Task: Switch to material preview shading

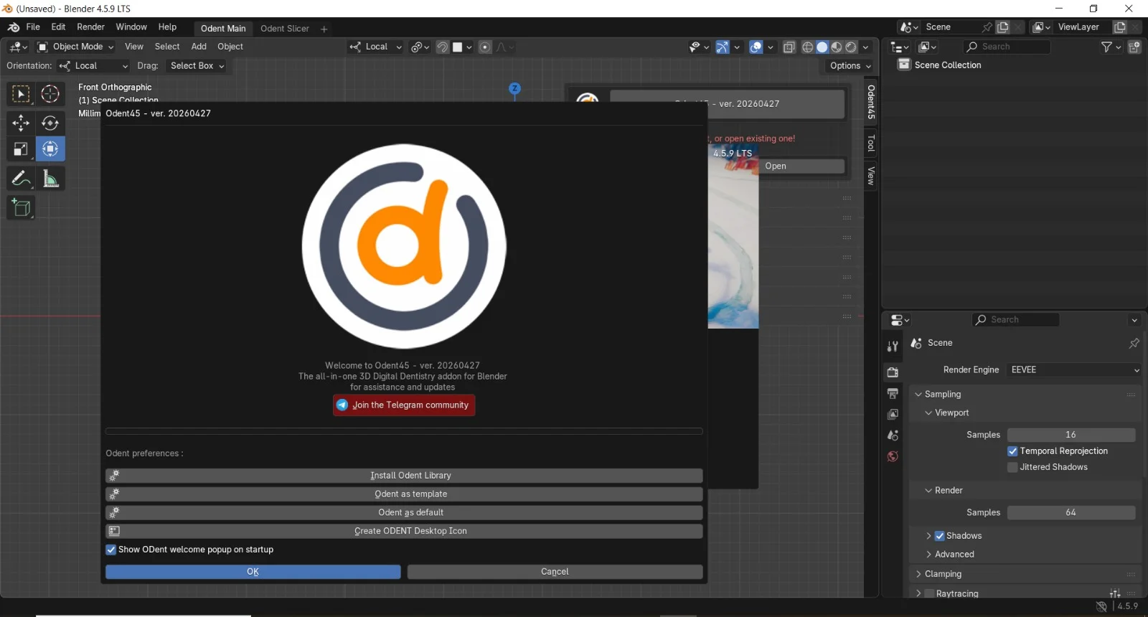Action: pos(837,47)
